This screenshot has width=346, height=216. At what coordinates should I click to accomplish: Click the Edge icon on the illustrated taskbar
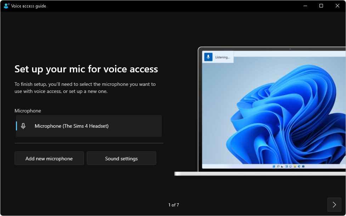click(x=299, y=166)
